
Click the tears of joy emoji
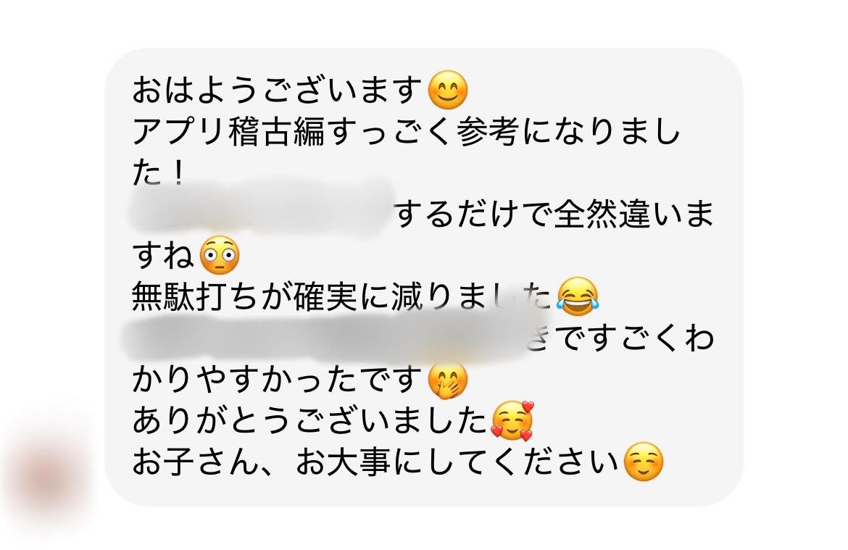coord(578,296)
